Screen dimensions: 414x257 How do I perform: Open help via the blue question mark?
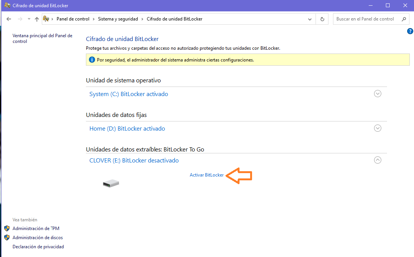[410, 31]
